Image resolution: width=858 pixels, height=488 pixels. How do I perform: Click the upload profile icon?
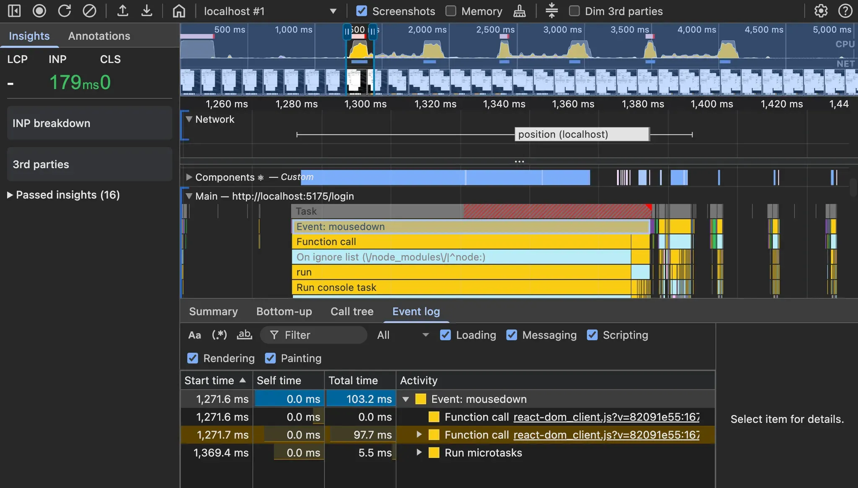click(x=122, y=11)
